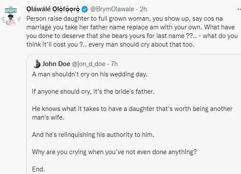Visit the @BrymOlawale handle

(112, 9)
